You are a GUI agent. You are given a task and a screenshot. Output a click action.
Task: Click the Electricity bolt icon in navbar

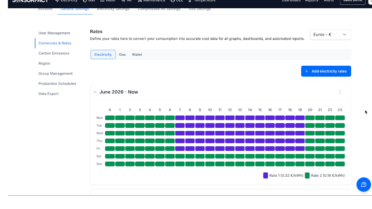(57, 1)
